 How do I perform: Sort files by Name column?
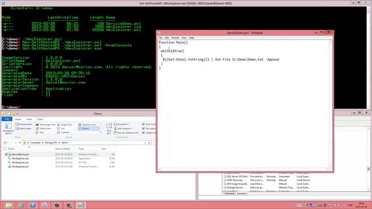click(x=30, y=149)
